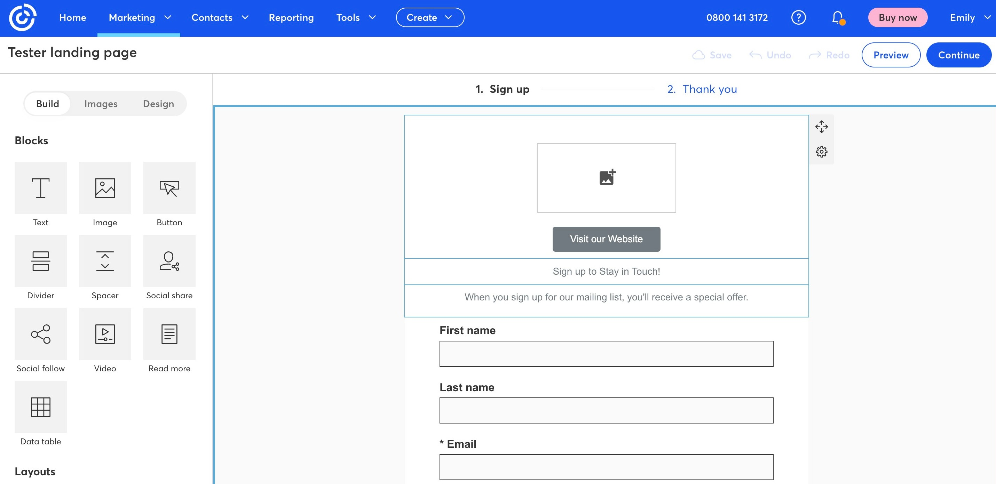Select the Social follow block
This screenshot has height=484, width=996.
(41, 334)
